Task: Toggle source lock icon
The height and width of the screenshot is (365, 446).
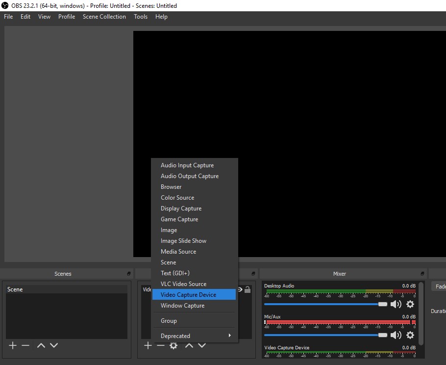Action: 248,289
